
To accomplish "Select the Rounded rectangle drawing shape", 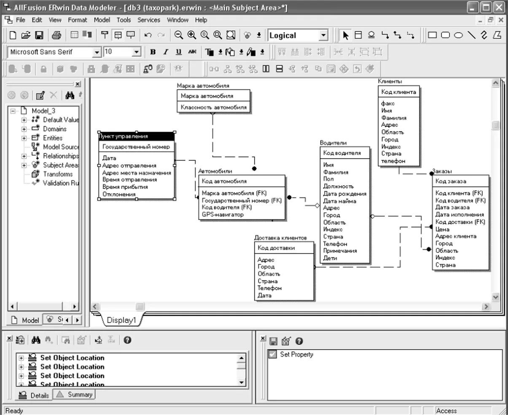I will [446, 35].
